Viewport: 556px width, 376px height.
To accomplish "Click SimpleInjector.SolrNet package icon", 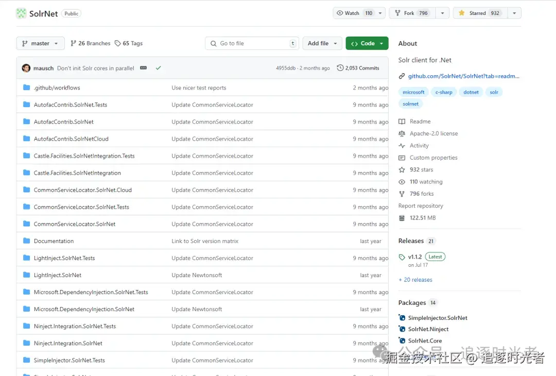I will 402,317.
